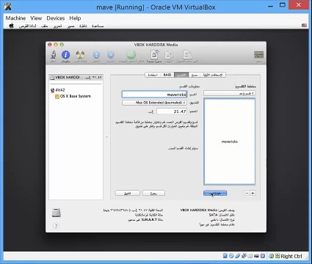Select the highlighted Partition tab
Screen dimensions: 312x264
coord(181,75)
